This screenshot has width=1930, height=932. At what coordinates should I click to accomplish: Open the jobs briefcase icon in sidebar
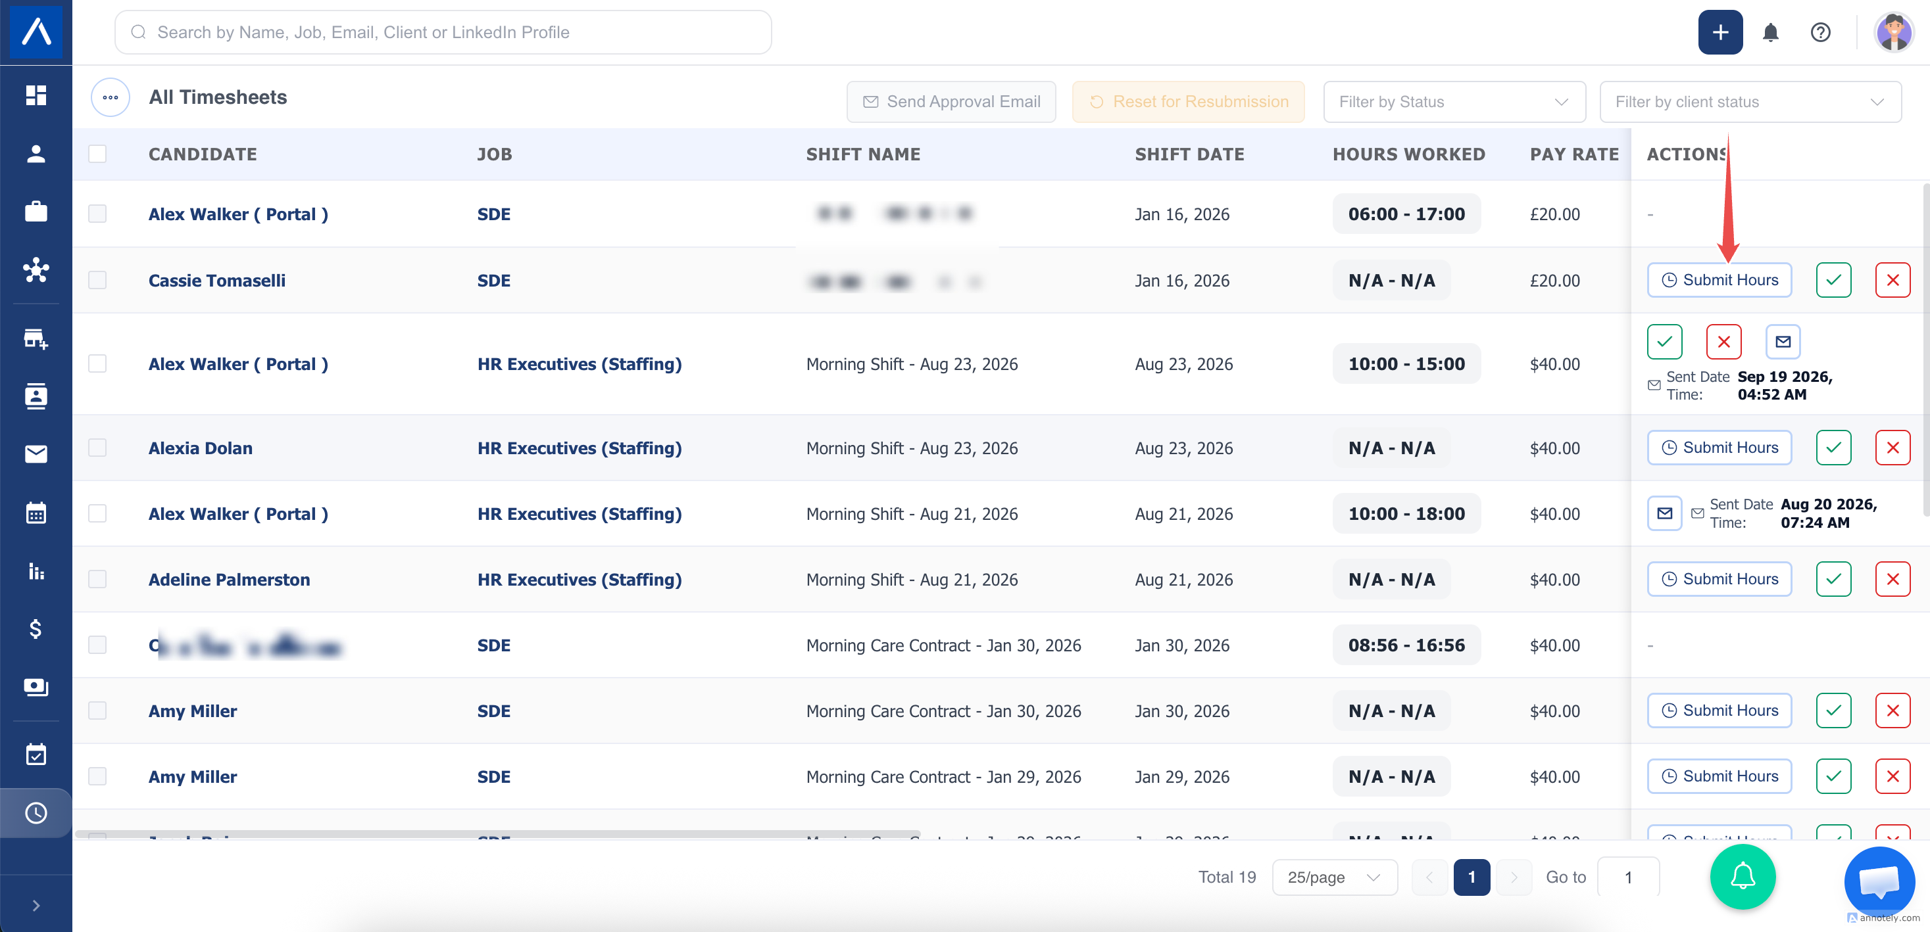tap(36, 212)
